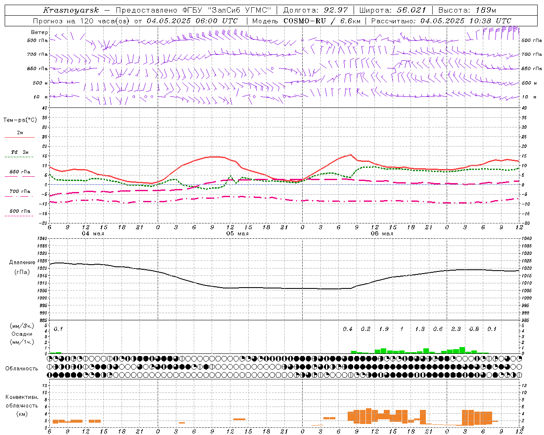Select the 'Широта: 56.021' header value
The height and width of the screenshot is (435, 544).
pyautogui.click(x=392, y=10)
